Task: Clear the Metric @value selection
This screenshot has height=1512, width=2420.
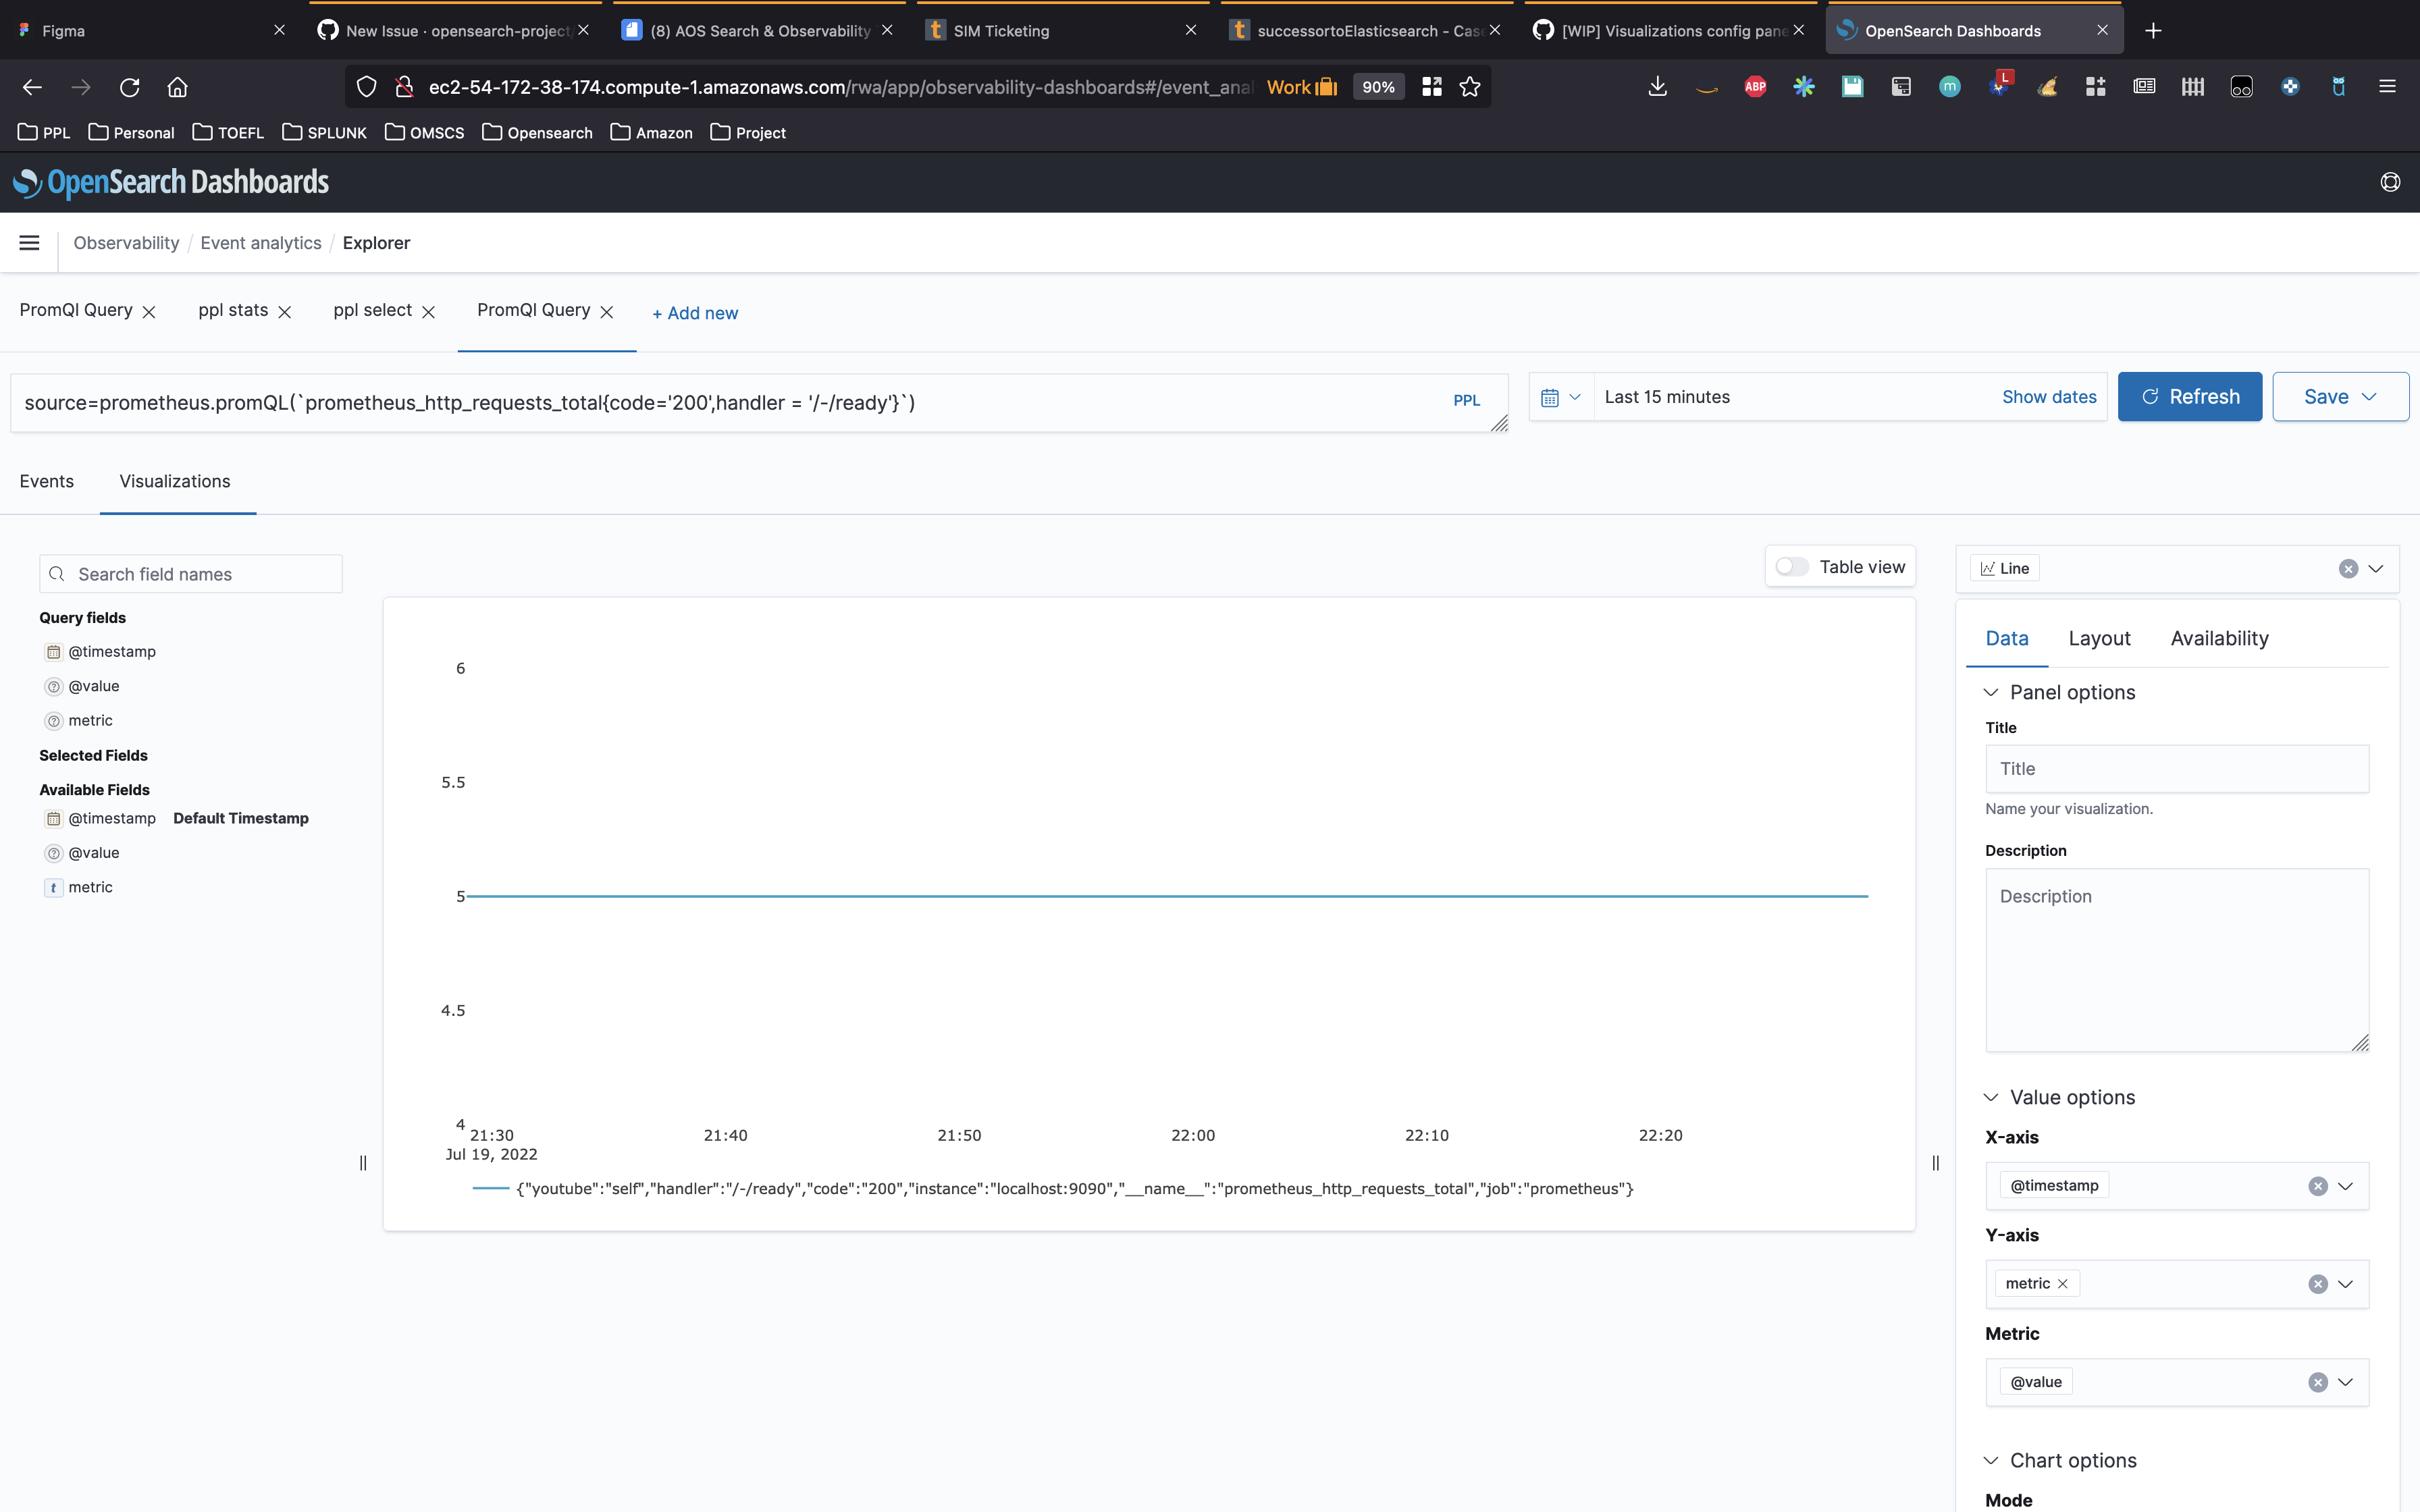Action: pyautogui.click(x=2317, y=1382)
